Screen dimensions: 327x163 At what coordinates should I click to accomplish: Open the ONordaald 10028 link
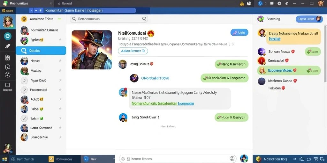(x=155, y=78)
